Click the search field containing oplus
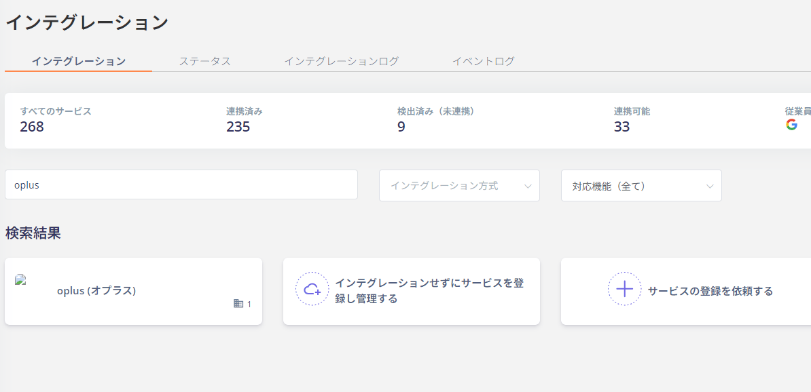 click(x=181, y=184)
